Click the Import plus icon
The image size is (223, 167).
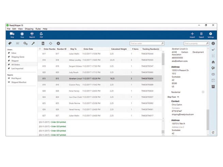click(x=192, y=34)
